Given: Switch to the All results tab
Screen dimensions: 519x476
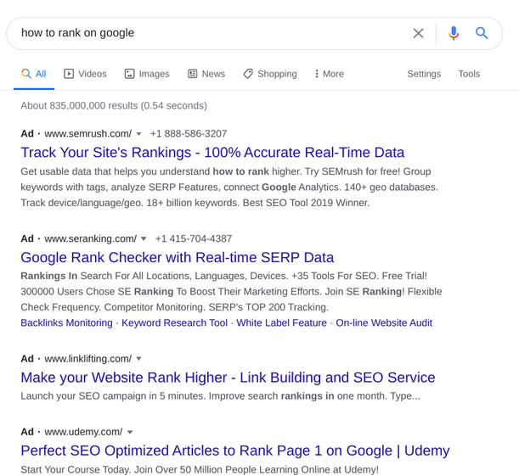Looking at the screenshot, I should (34, 74).
